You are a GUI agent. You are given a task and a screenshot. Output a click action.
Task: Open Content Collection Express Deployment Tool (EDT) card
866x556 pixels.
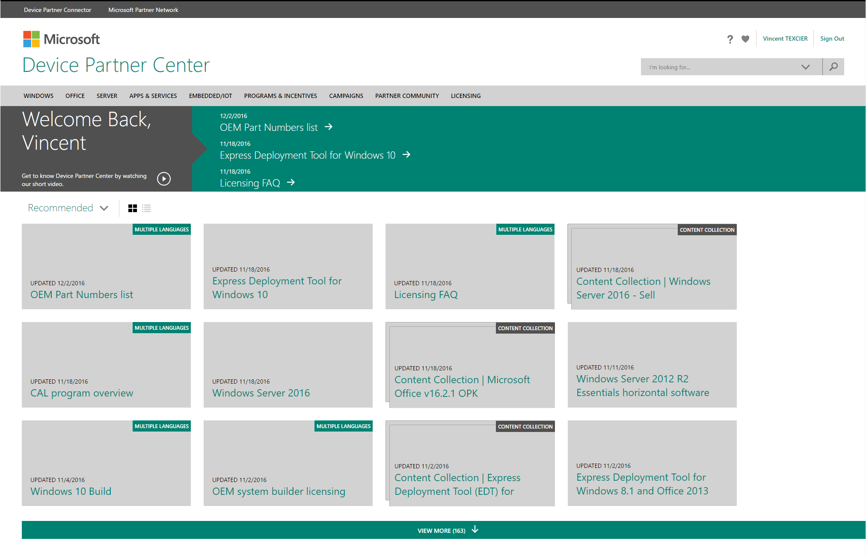pyautogui.click(x=470, y=463)
